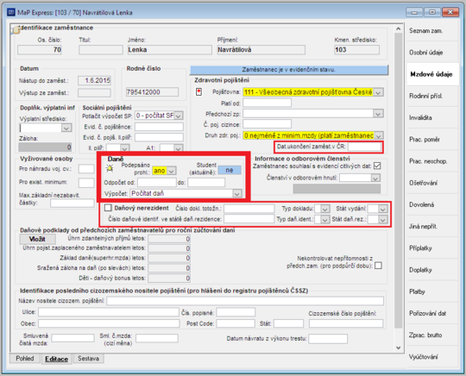Click scroll-up arrow of the form scrollbar

pyautogui.click(x=398, y=28)
